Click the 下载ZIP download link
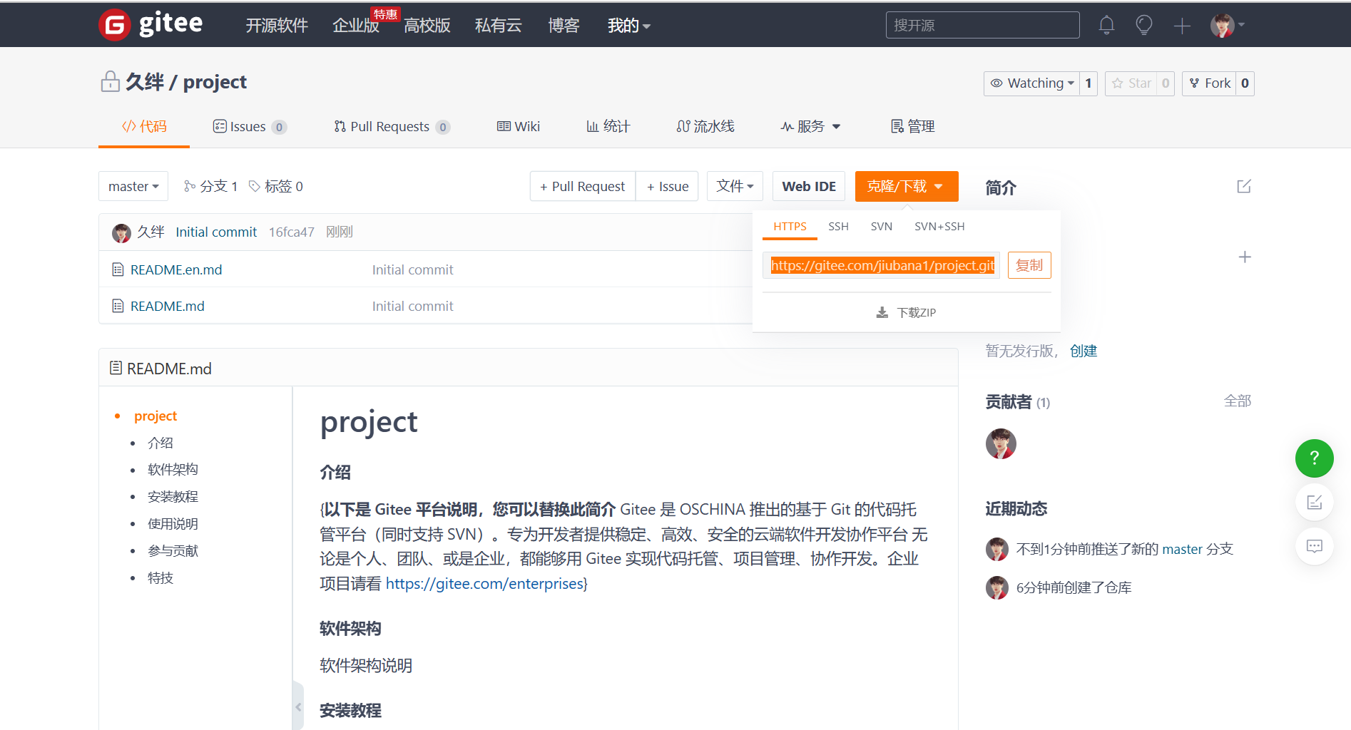Screen dimensions: 1351x730 tap(907, 313)
